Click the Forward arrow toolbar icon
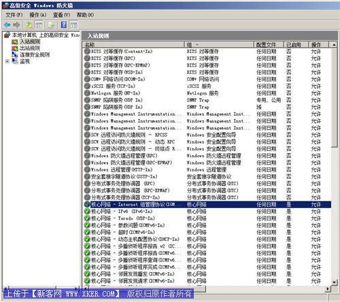340x302 pixels. pyautogui.click(x=16, y=24)
